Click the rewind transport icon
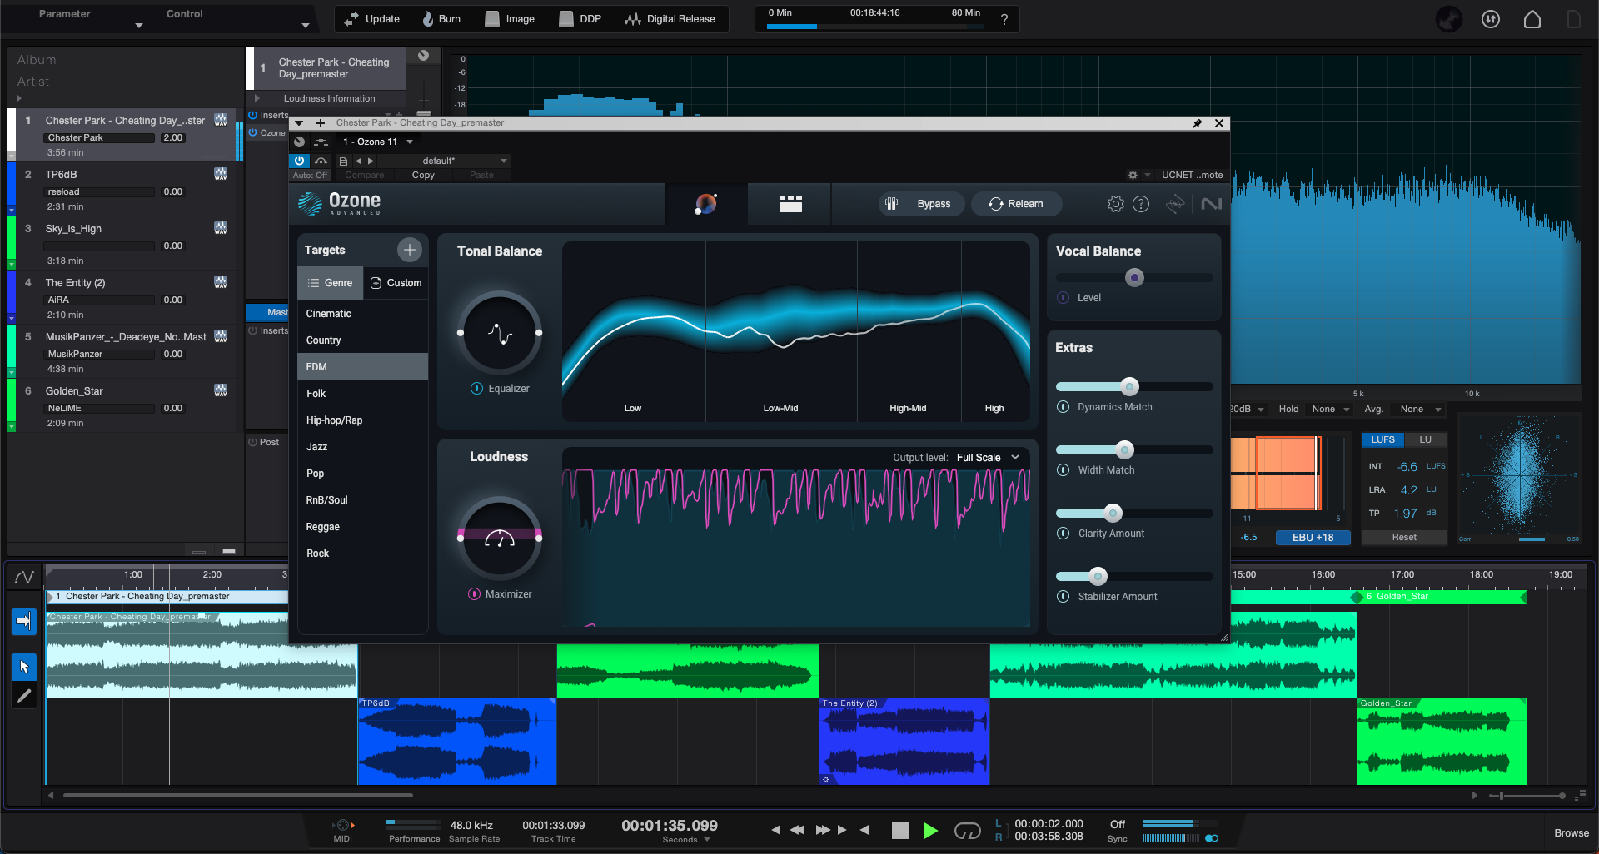1599x854 pixels. click(x=797, y=830)
